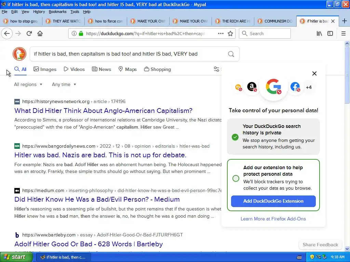
Task: Close the 'if hitler is bad' tab
Action: (333, 21)
